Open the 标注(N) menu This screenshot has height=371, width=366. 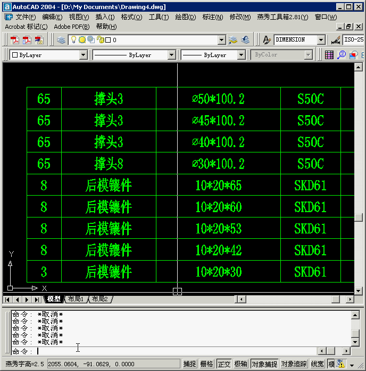pyautogui.click(x=213, y=17)
